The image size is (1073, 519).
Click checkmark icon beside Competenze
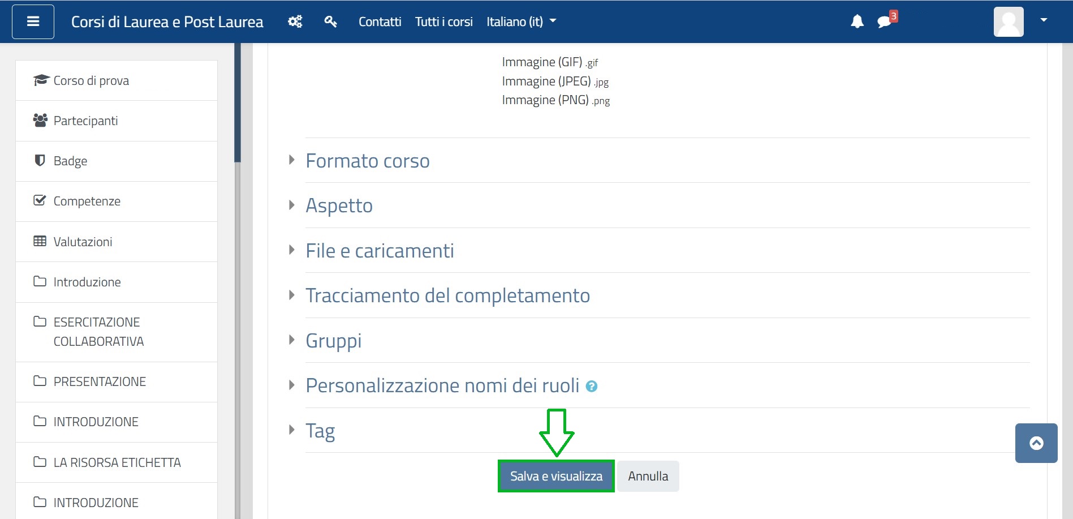click(40, 200)
